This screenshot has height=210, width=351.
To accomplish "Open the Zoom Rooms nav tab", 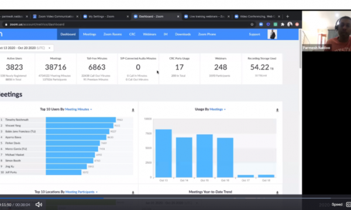I will pos(112,34).
